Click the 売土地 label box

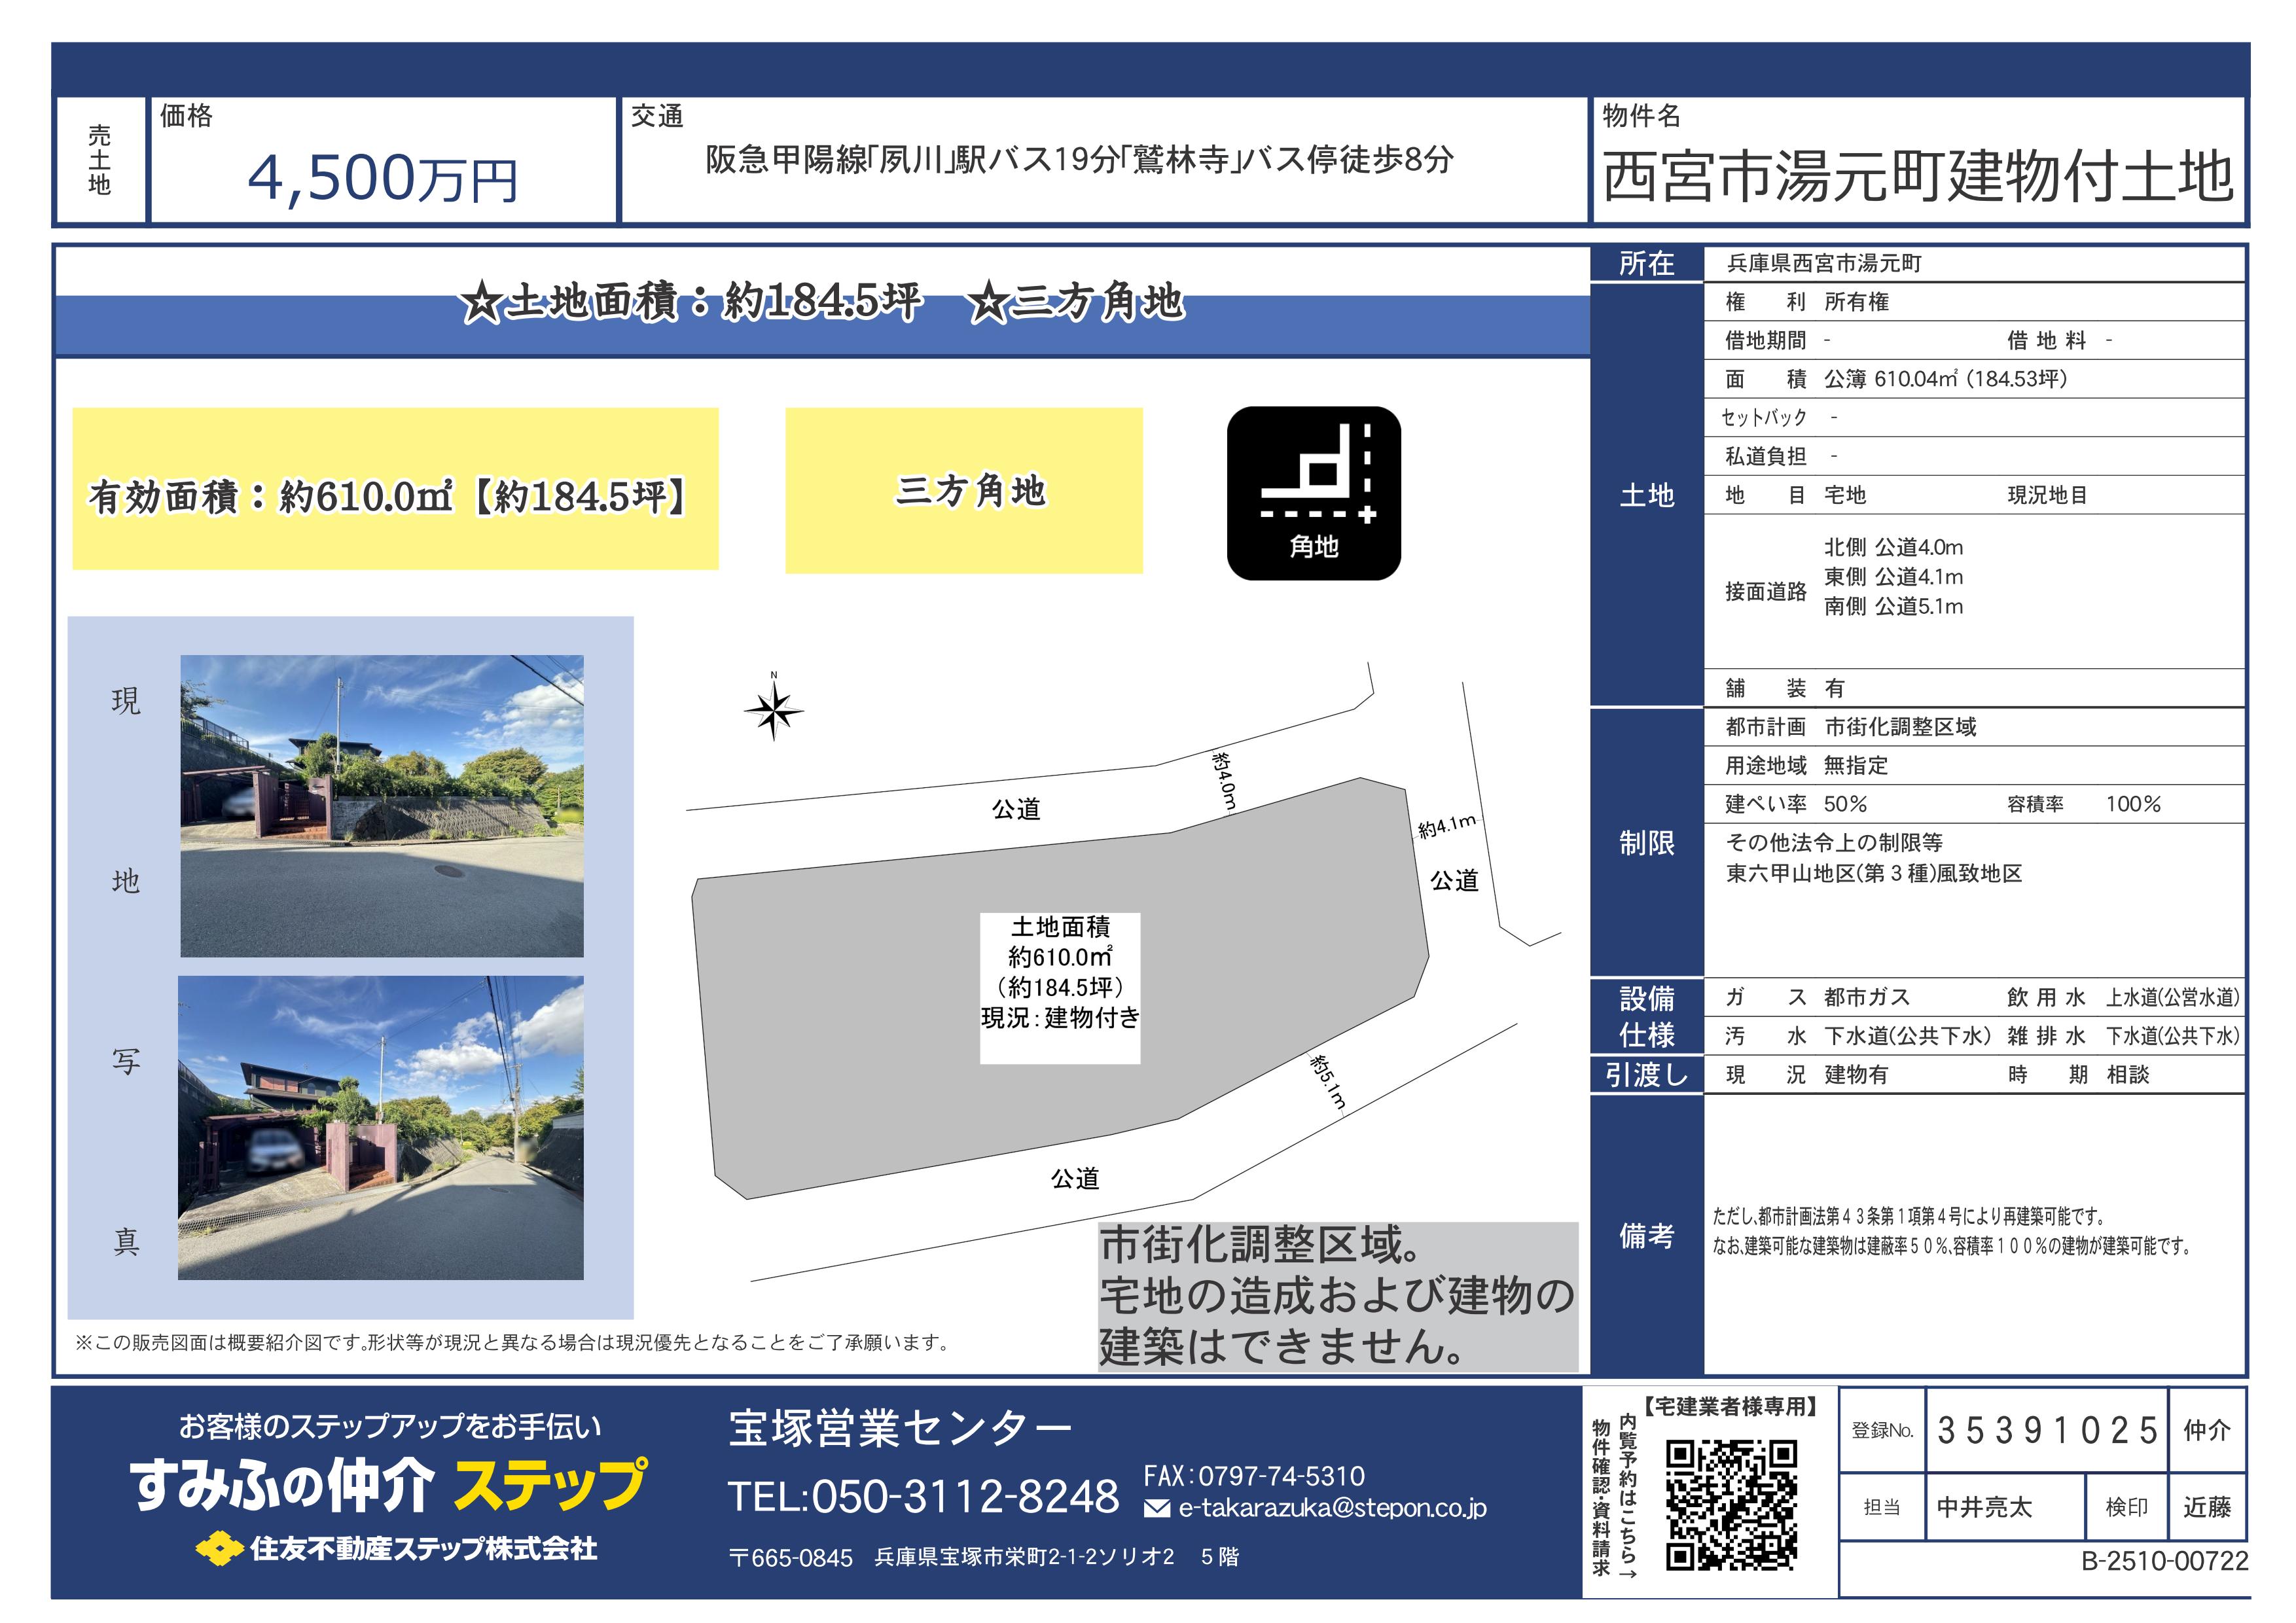click(x=100, y=160)
